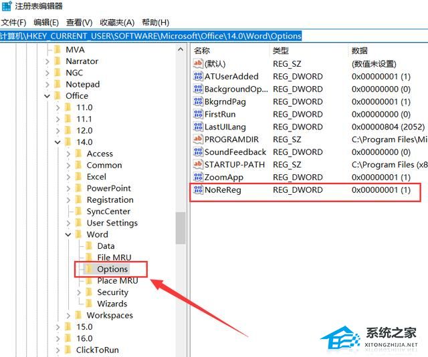428x357 pixels.
Task: Open the 帮助(H) menu
Action: (x=155, y=22)
